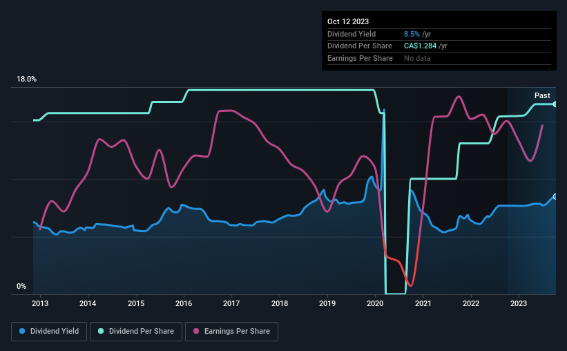Click the 2016 x-axis label

pos(184,303)
